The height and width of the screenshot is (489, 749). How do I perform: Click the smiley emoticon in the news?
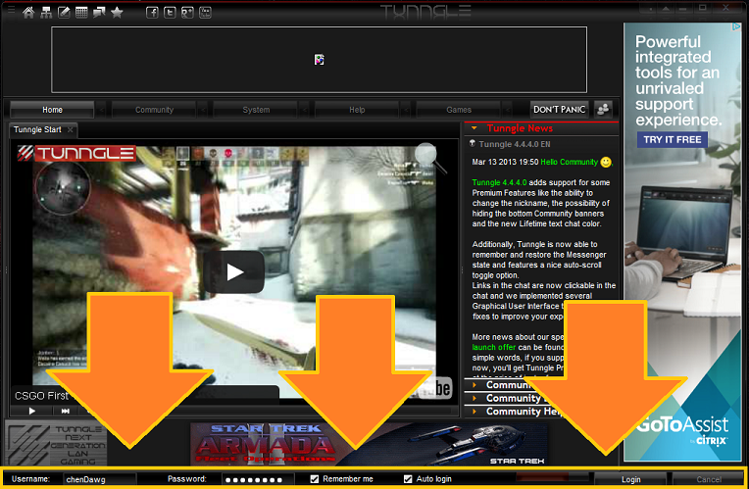pos(606,163)
